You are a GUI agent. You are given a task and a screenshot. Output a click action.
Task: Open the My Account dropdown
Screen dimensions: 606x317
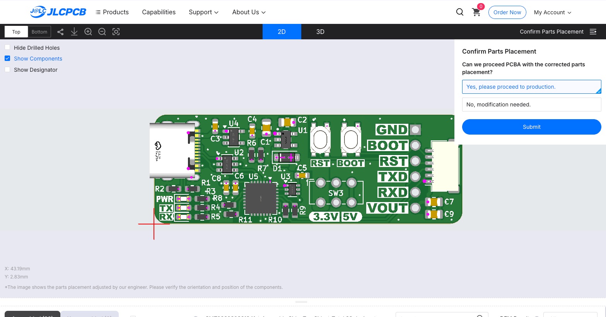coord(552,12)
